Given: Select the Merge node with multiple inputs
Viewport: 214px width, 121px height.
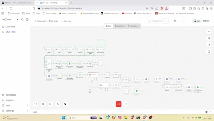Looking at the screenshot, I should 49,64.
